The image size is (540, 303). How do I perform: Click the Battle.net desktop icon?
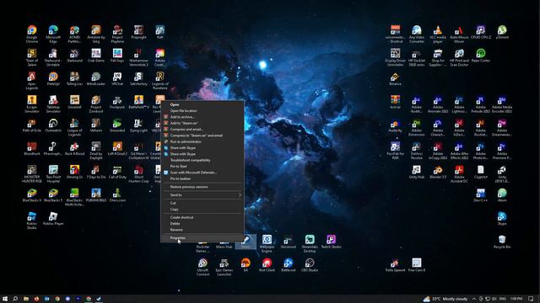coord(289,265)
